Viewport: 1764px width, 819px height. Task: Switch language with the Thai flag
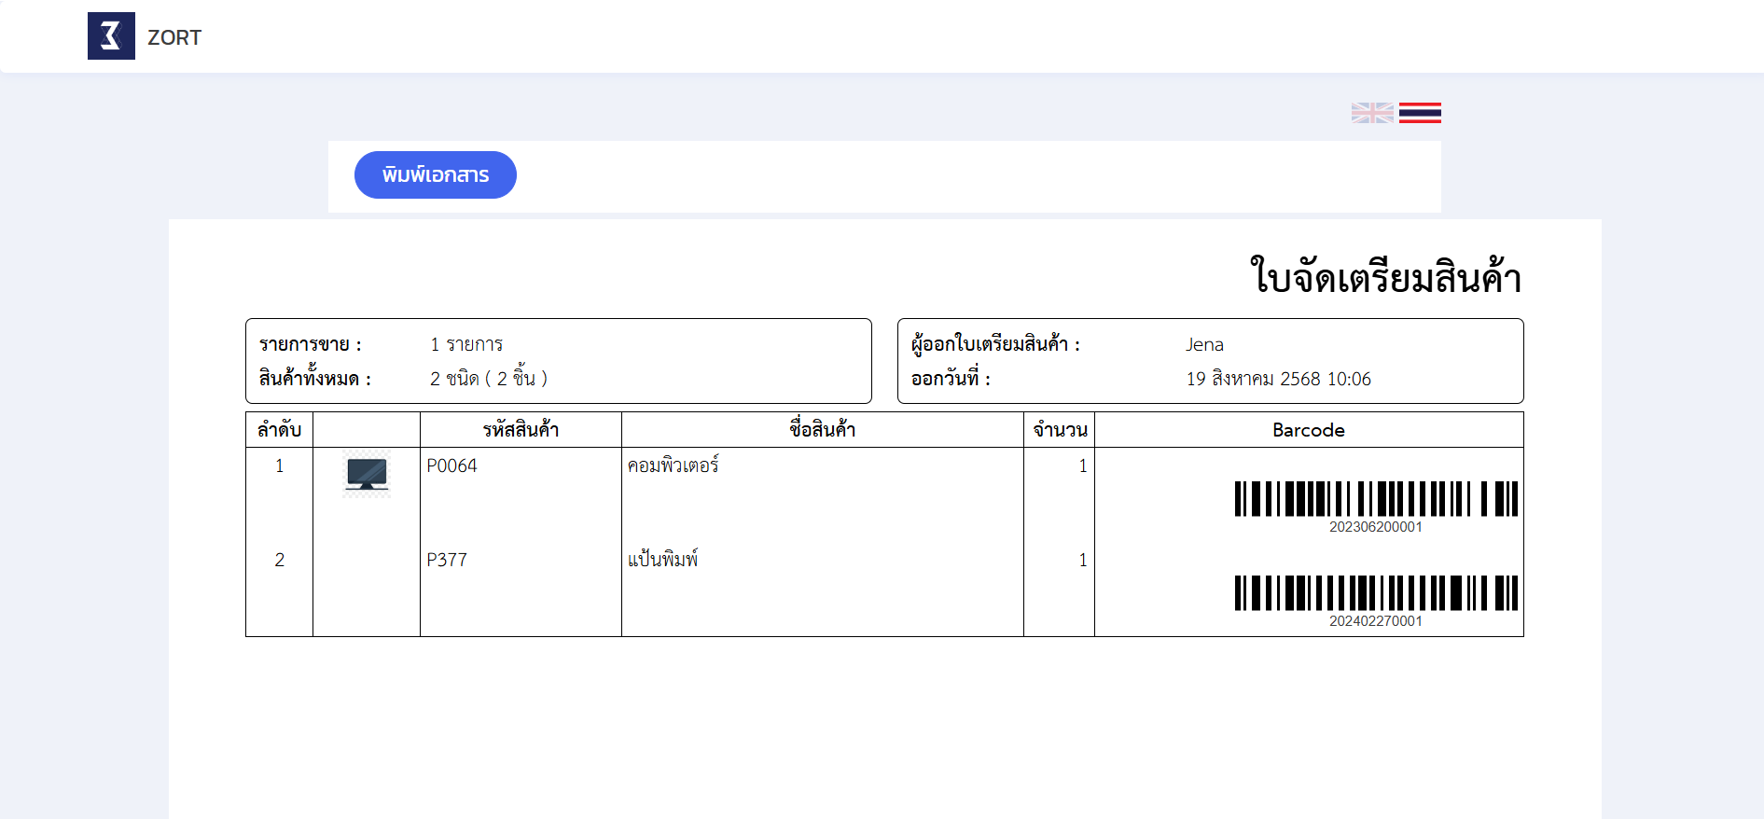pos(1420,113)
